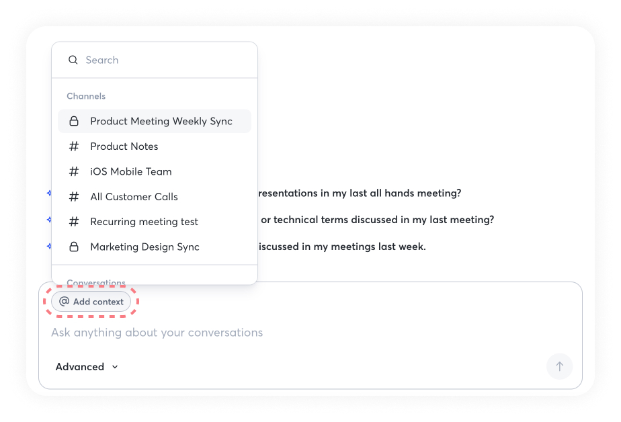Click the up-arrow send button
This screenshot has height=422, width=621.
coord(559,366)
